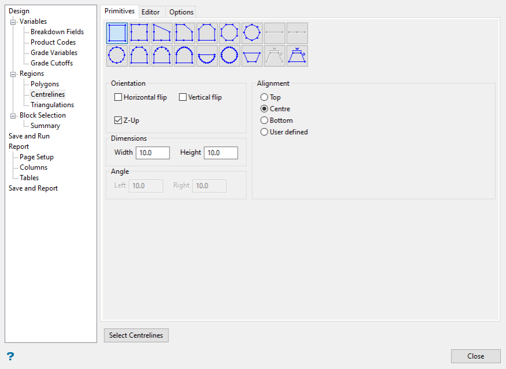Switch to the Editor tab

(x=151, y=12)
